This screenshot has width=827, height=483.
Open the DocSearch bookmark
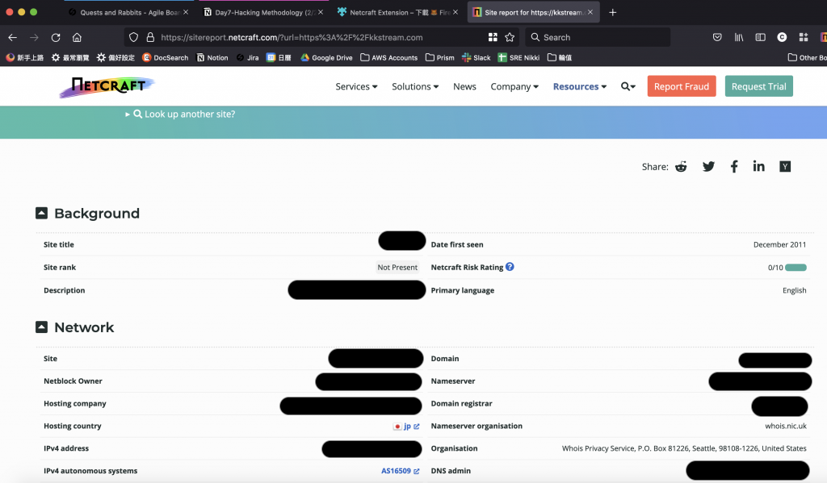click(x=165, y=57)
